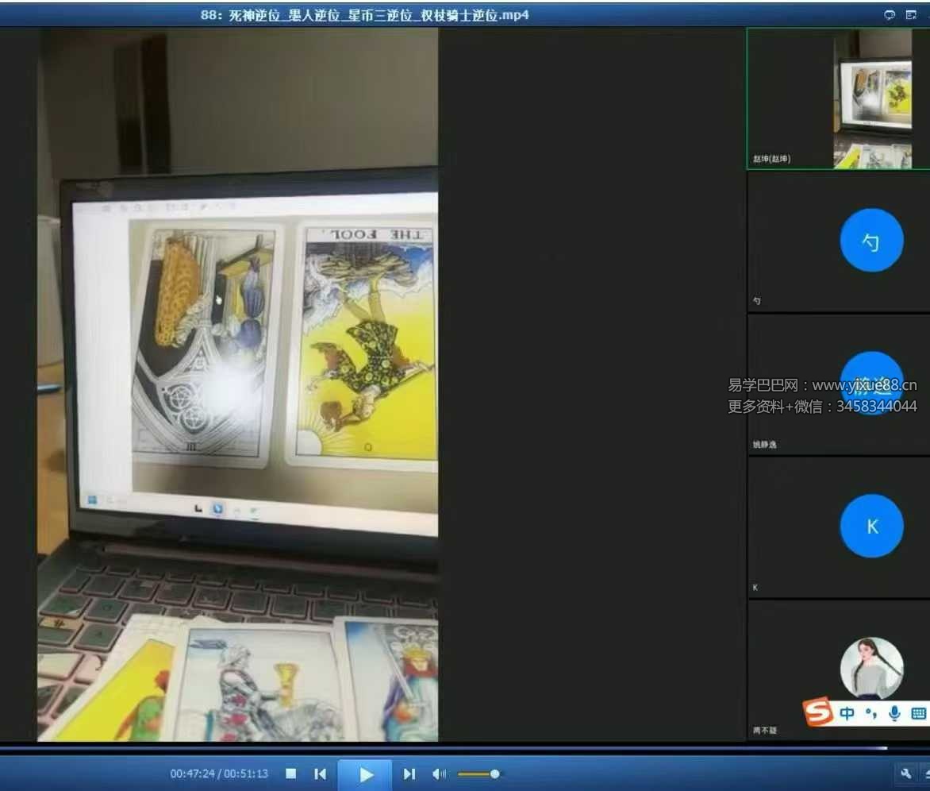Enable voice input microphone in IME bar
The image size is (930, 791).
tap(895, 713)
